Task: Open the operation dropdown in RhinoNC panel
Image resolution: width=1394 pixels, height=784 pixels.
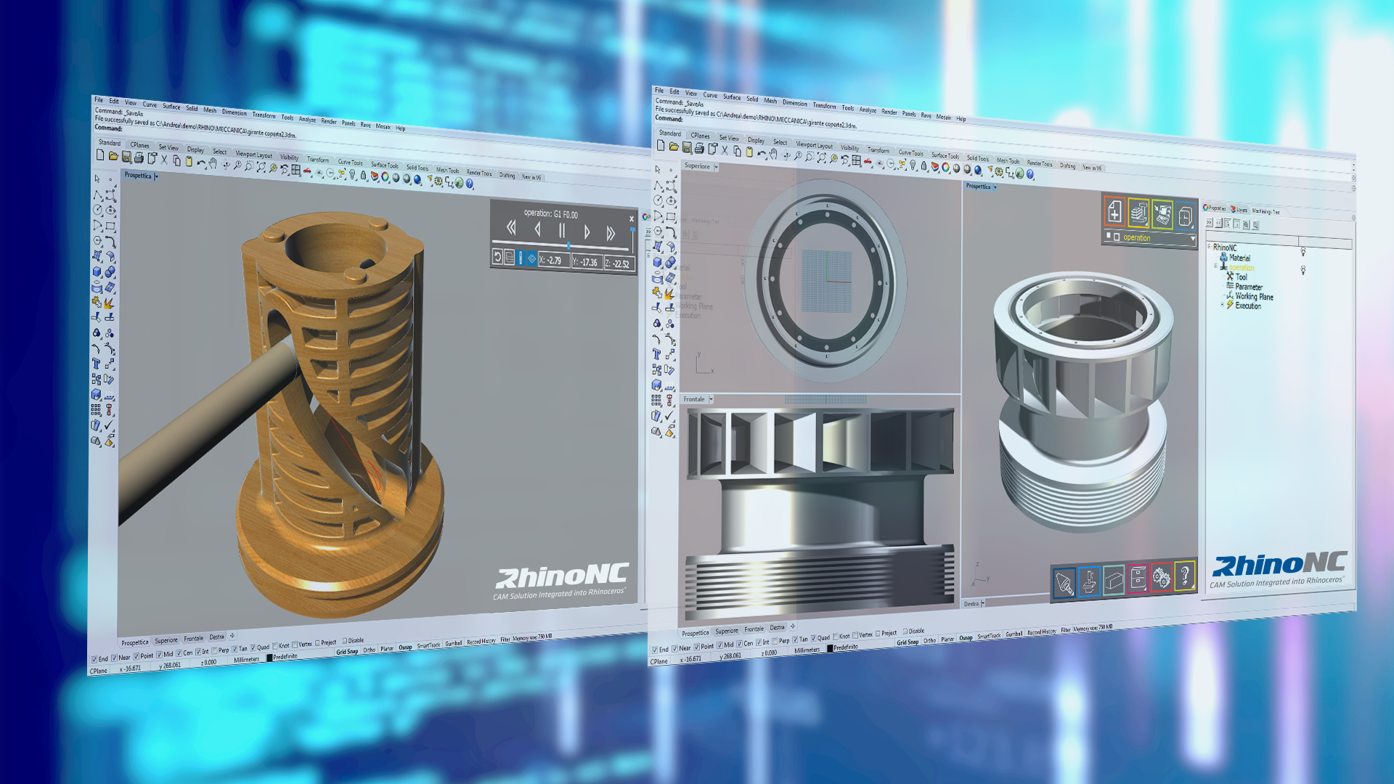Action: click(1192, 239)
